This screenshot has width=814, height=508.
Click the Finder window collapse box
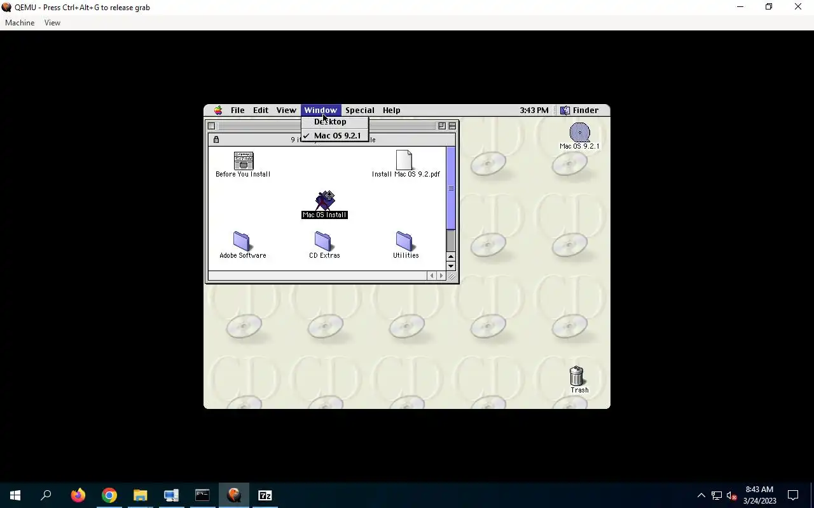[x=452, y=126]
